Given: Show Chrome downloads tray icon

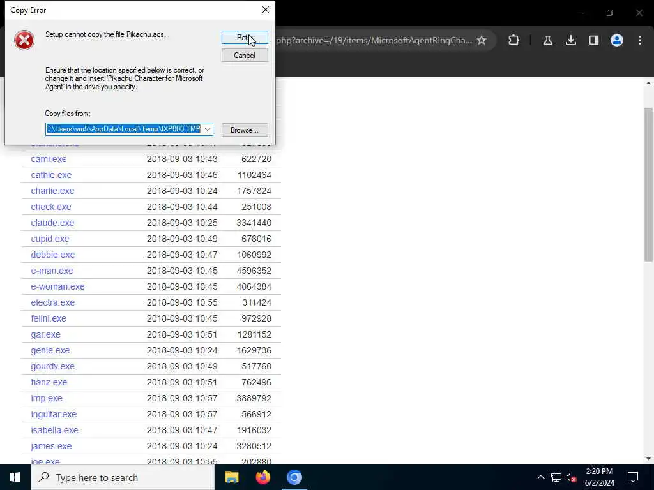Looking at the screenshot, I should tap(571, 40).
